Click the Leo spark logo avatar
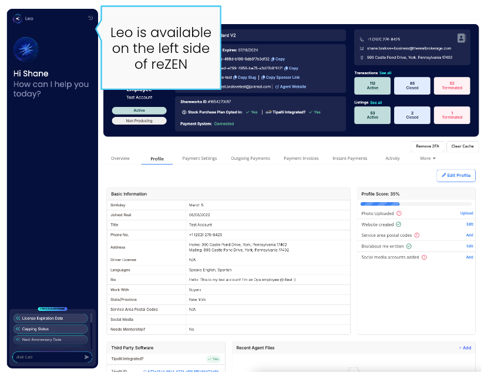 [25, 49]
